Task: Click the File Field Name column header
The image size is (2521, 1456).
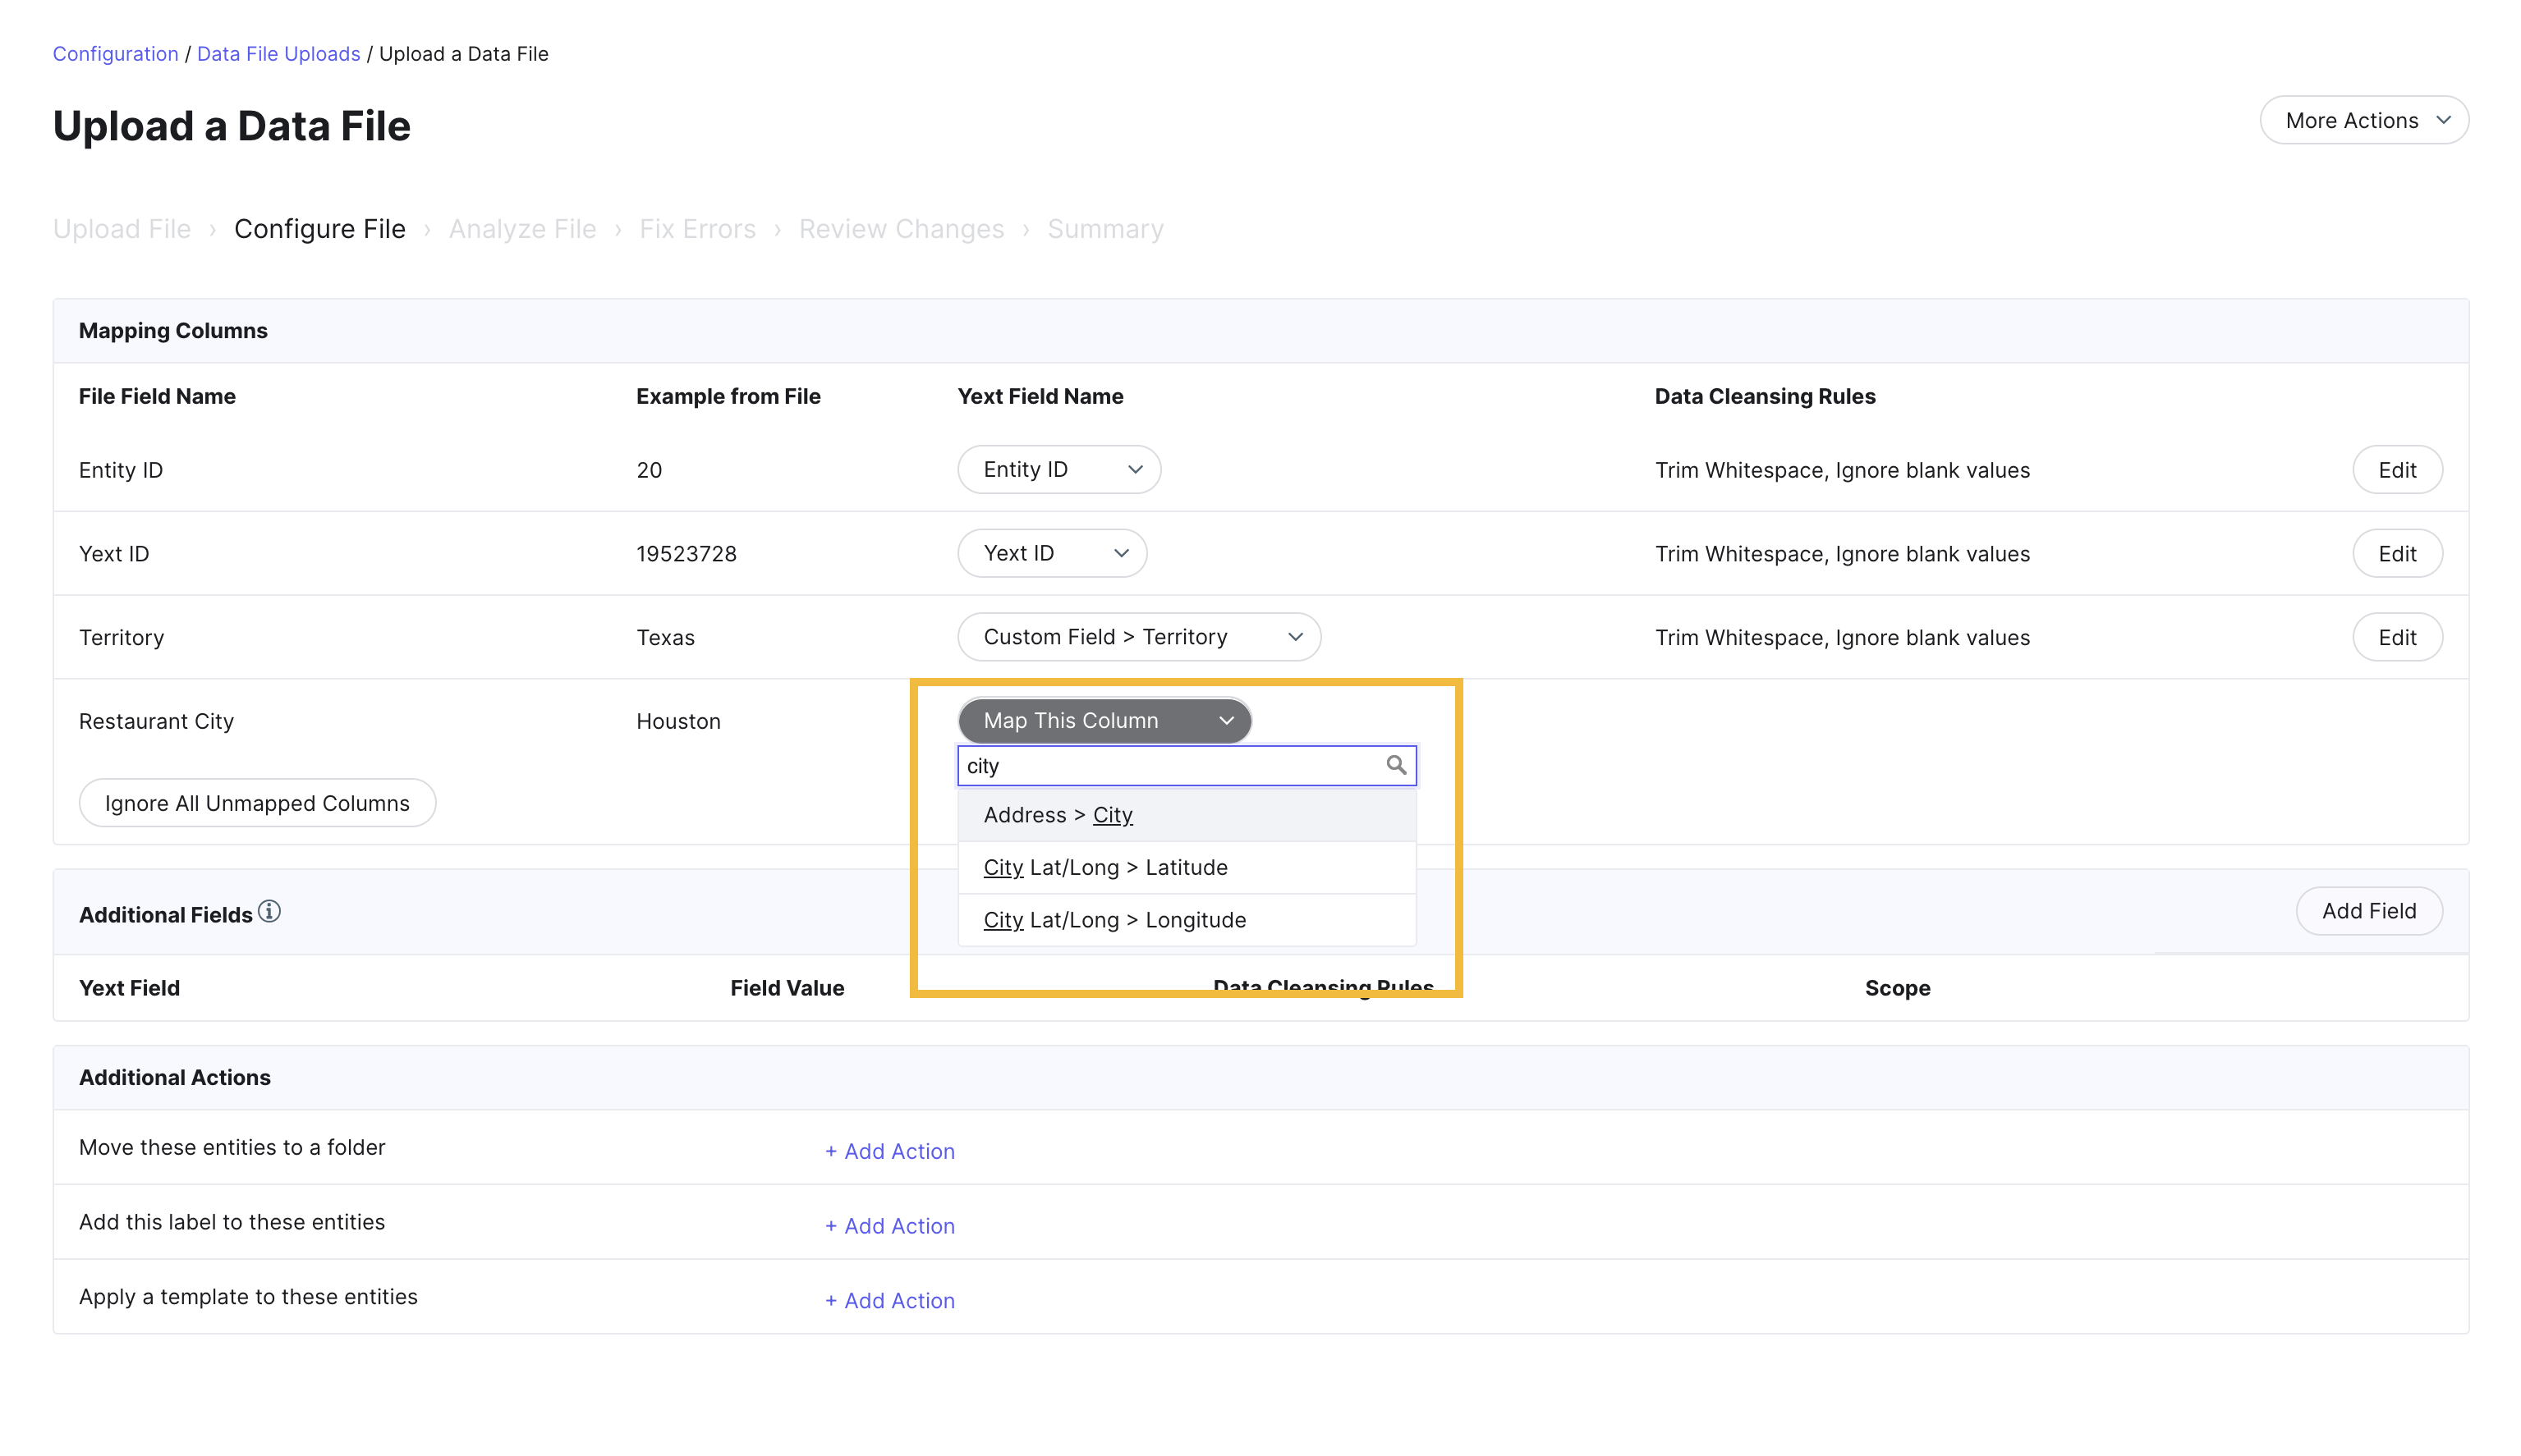Action: (x=157, y=397)
